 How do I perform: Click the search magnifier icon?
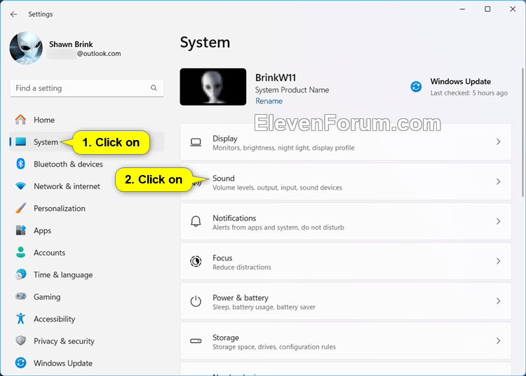point(154,88)
